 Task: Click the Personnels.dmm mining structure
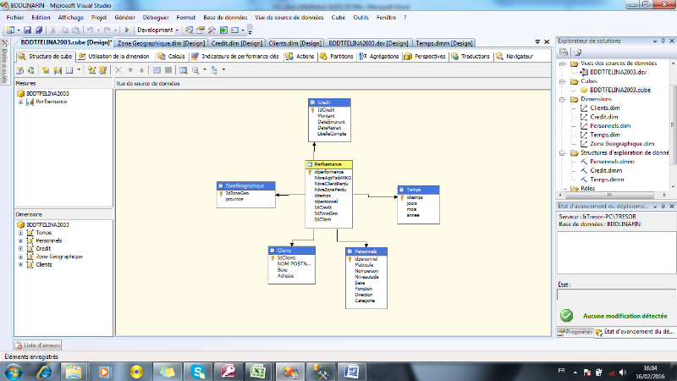[x=613, y=161]
